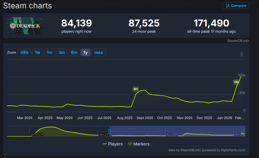Click the 100k y-axis label
This screenshot has height=158, width=259.
(x=241, y=75)
